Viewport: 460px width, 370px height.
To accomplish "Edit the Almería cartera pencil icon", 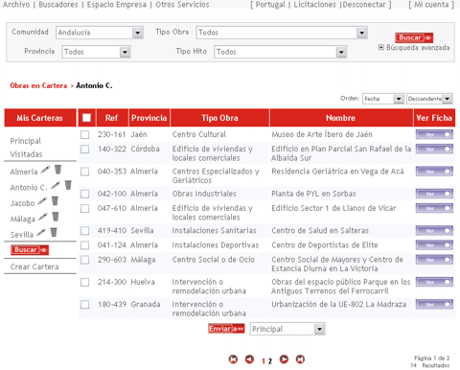I will [45, 170].
